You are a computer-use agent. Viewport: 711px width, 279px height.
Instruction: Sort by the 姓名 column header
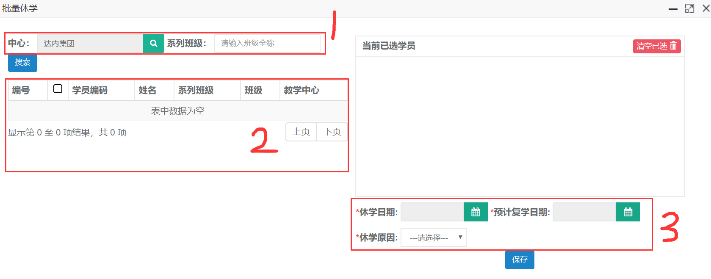tap(147, 90)
